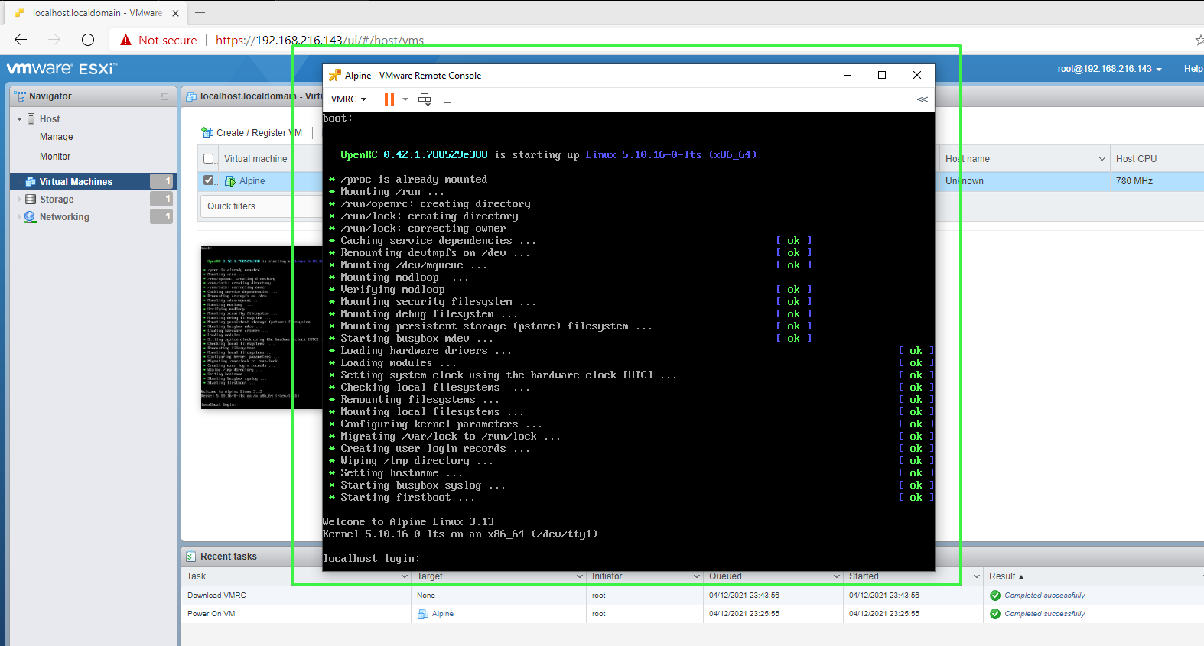Collapse the Remote Console toolbar chevrons

(x=922, y=99)
